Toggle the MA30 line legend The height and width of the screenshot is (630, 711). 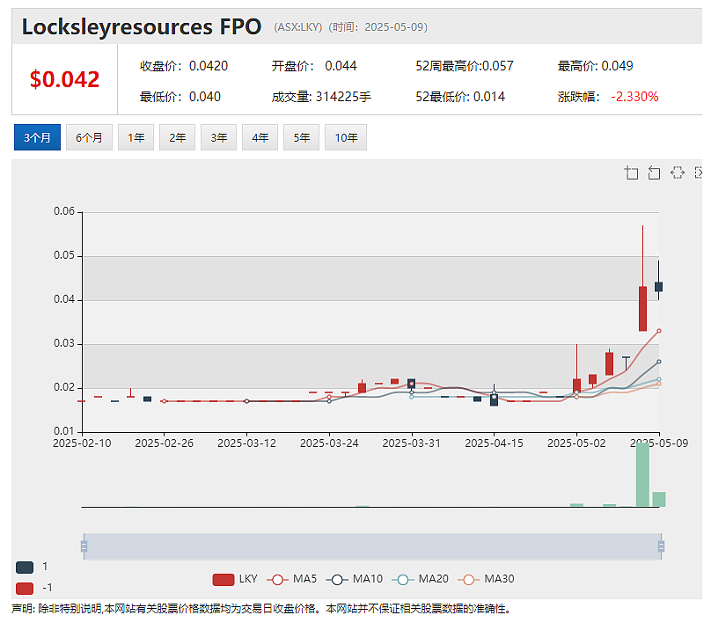coord(486,579)
